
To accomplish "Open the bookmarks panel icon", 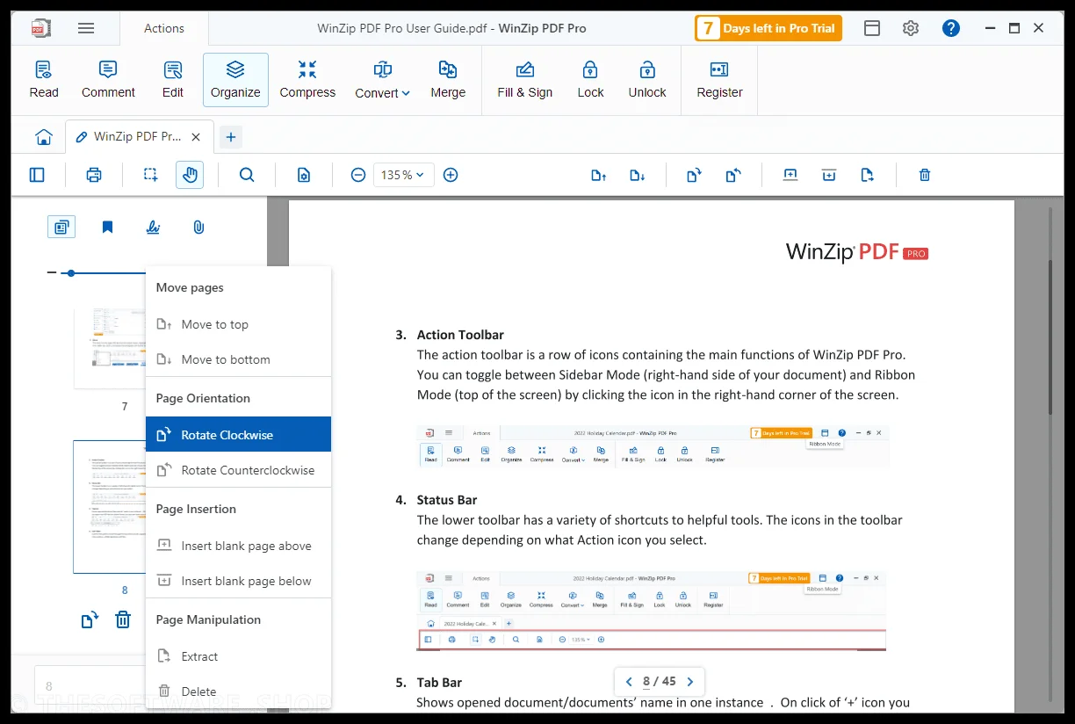I will (107, 228).
